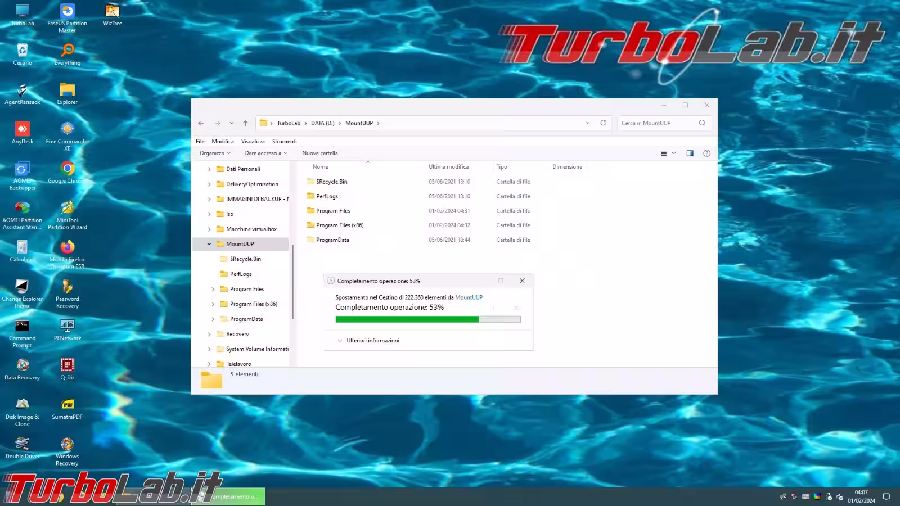Launch SumatraPDF from the desktop
Viewport: 900px width, 506px height.
67,405
